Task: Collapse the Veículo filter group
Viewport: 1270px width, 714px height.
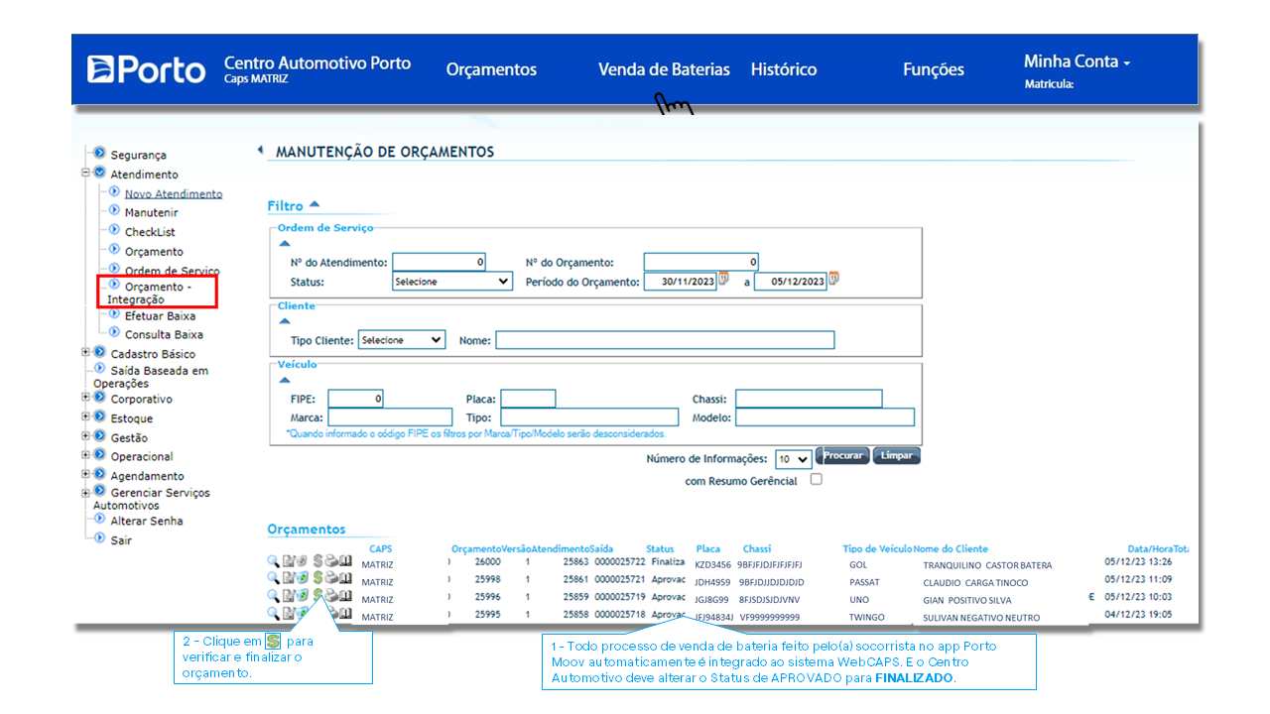Action: [x=285, y=380]
